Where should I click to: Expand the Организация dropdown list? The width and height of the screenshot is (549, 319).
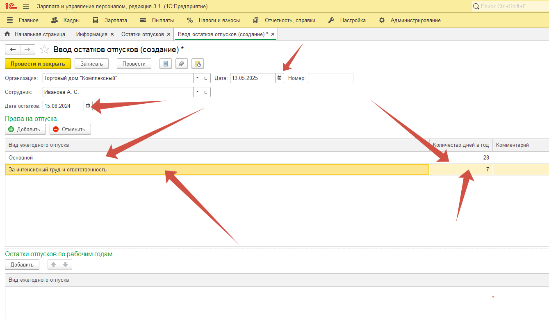(x=198, y=78)
